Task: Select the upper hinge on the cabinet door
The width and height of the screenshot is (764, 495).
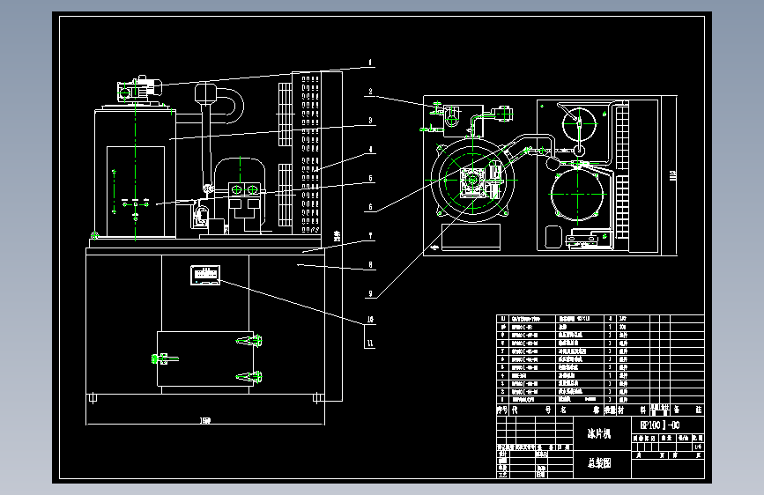Action: [249, 340]
